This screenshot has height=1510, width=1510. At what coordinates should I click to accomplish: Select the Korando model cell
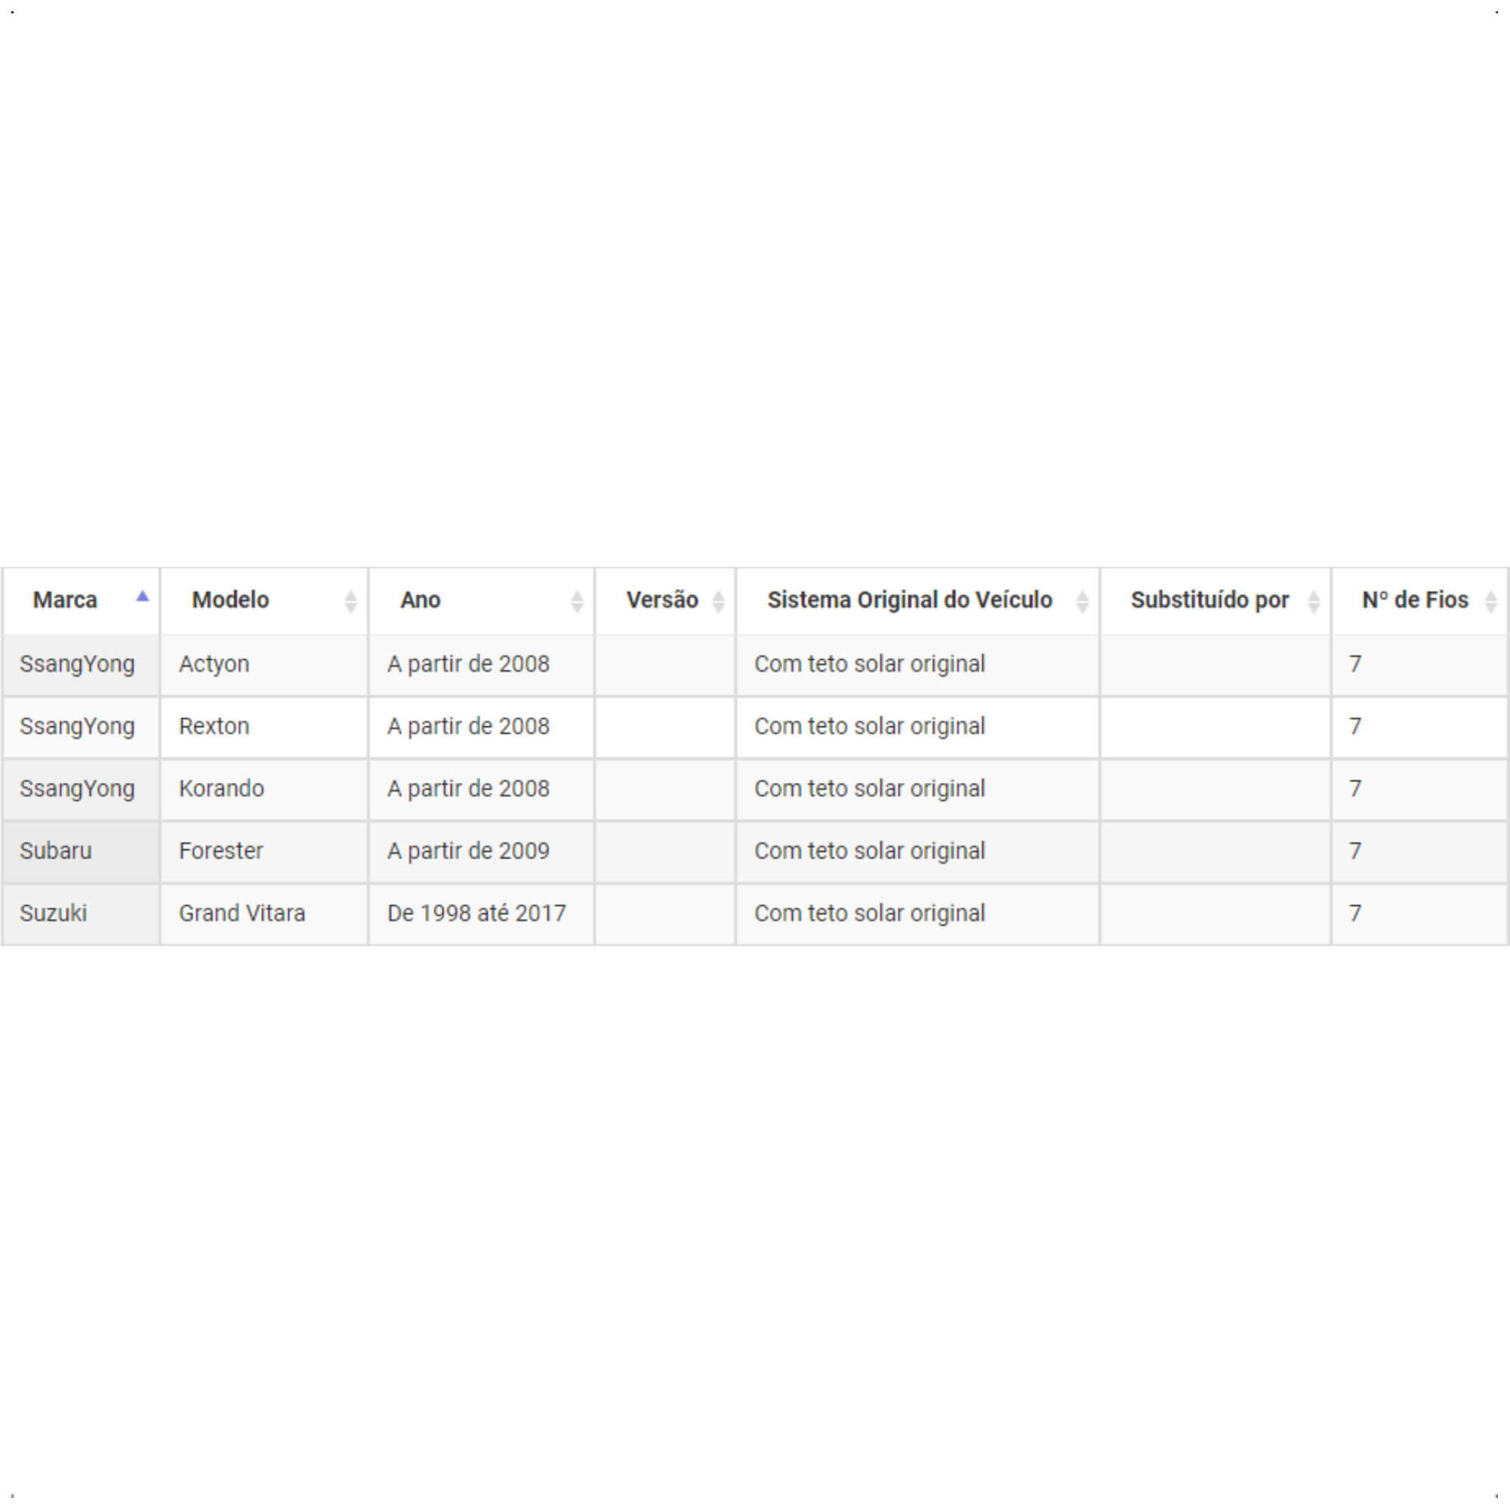click(x=264, y=789)
